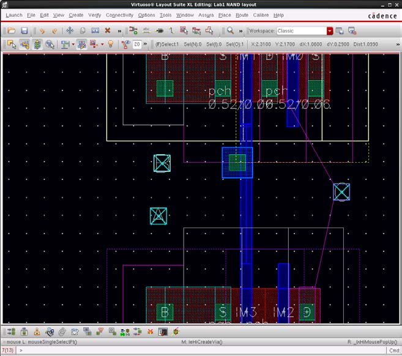Click the red triangle icon in bottom toolbar
The width and height of the screenshot is (402, 356).
[100, 332]
